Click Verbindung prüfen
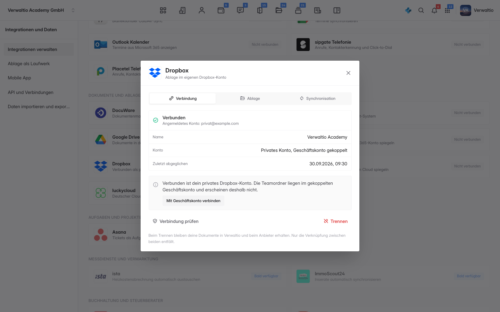Viewport: 500px width, 312px height. (176, 221)
